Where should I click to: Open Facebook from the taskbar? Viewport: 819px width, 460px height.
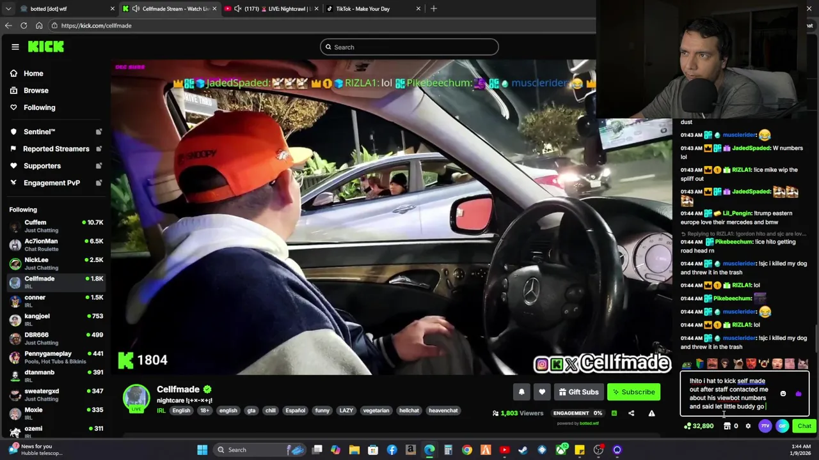pyautogui.click(x=392, y=450)
